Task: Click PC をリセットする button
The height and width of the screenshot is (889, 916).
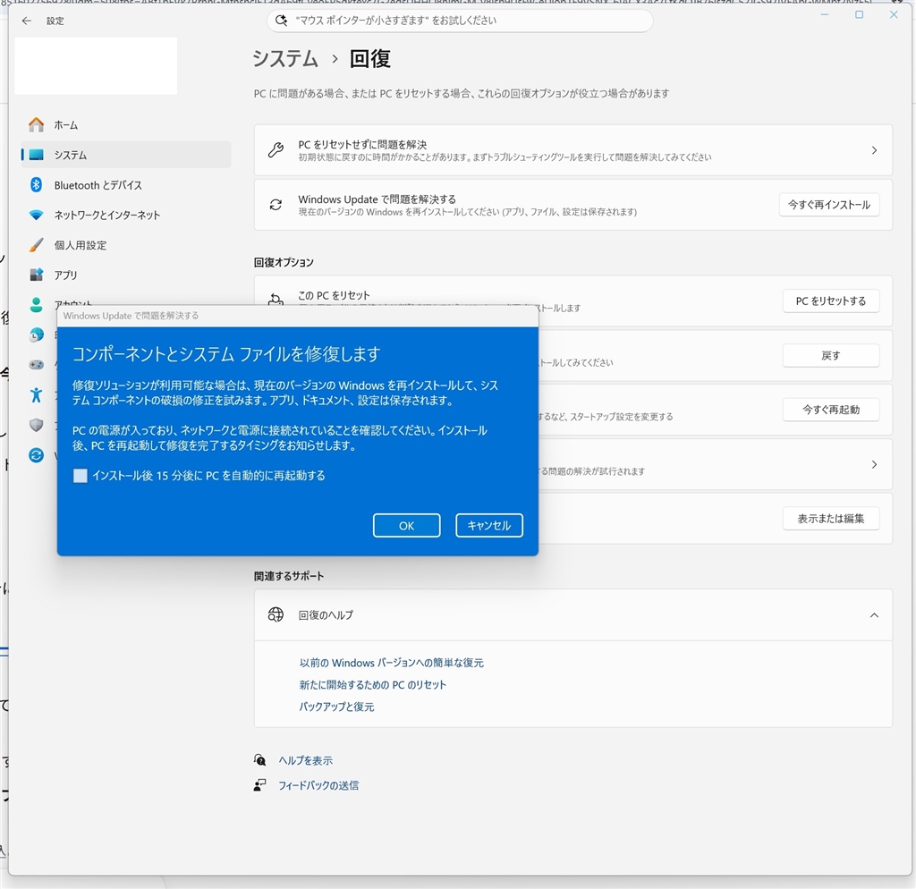Action: [x=831, y=301]
